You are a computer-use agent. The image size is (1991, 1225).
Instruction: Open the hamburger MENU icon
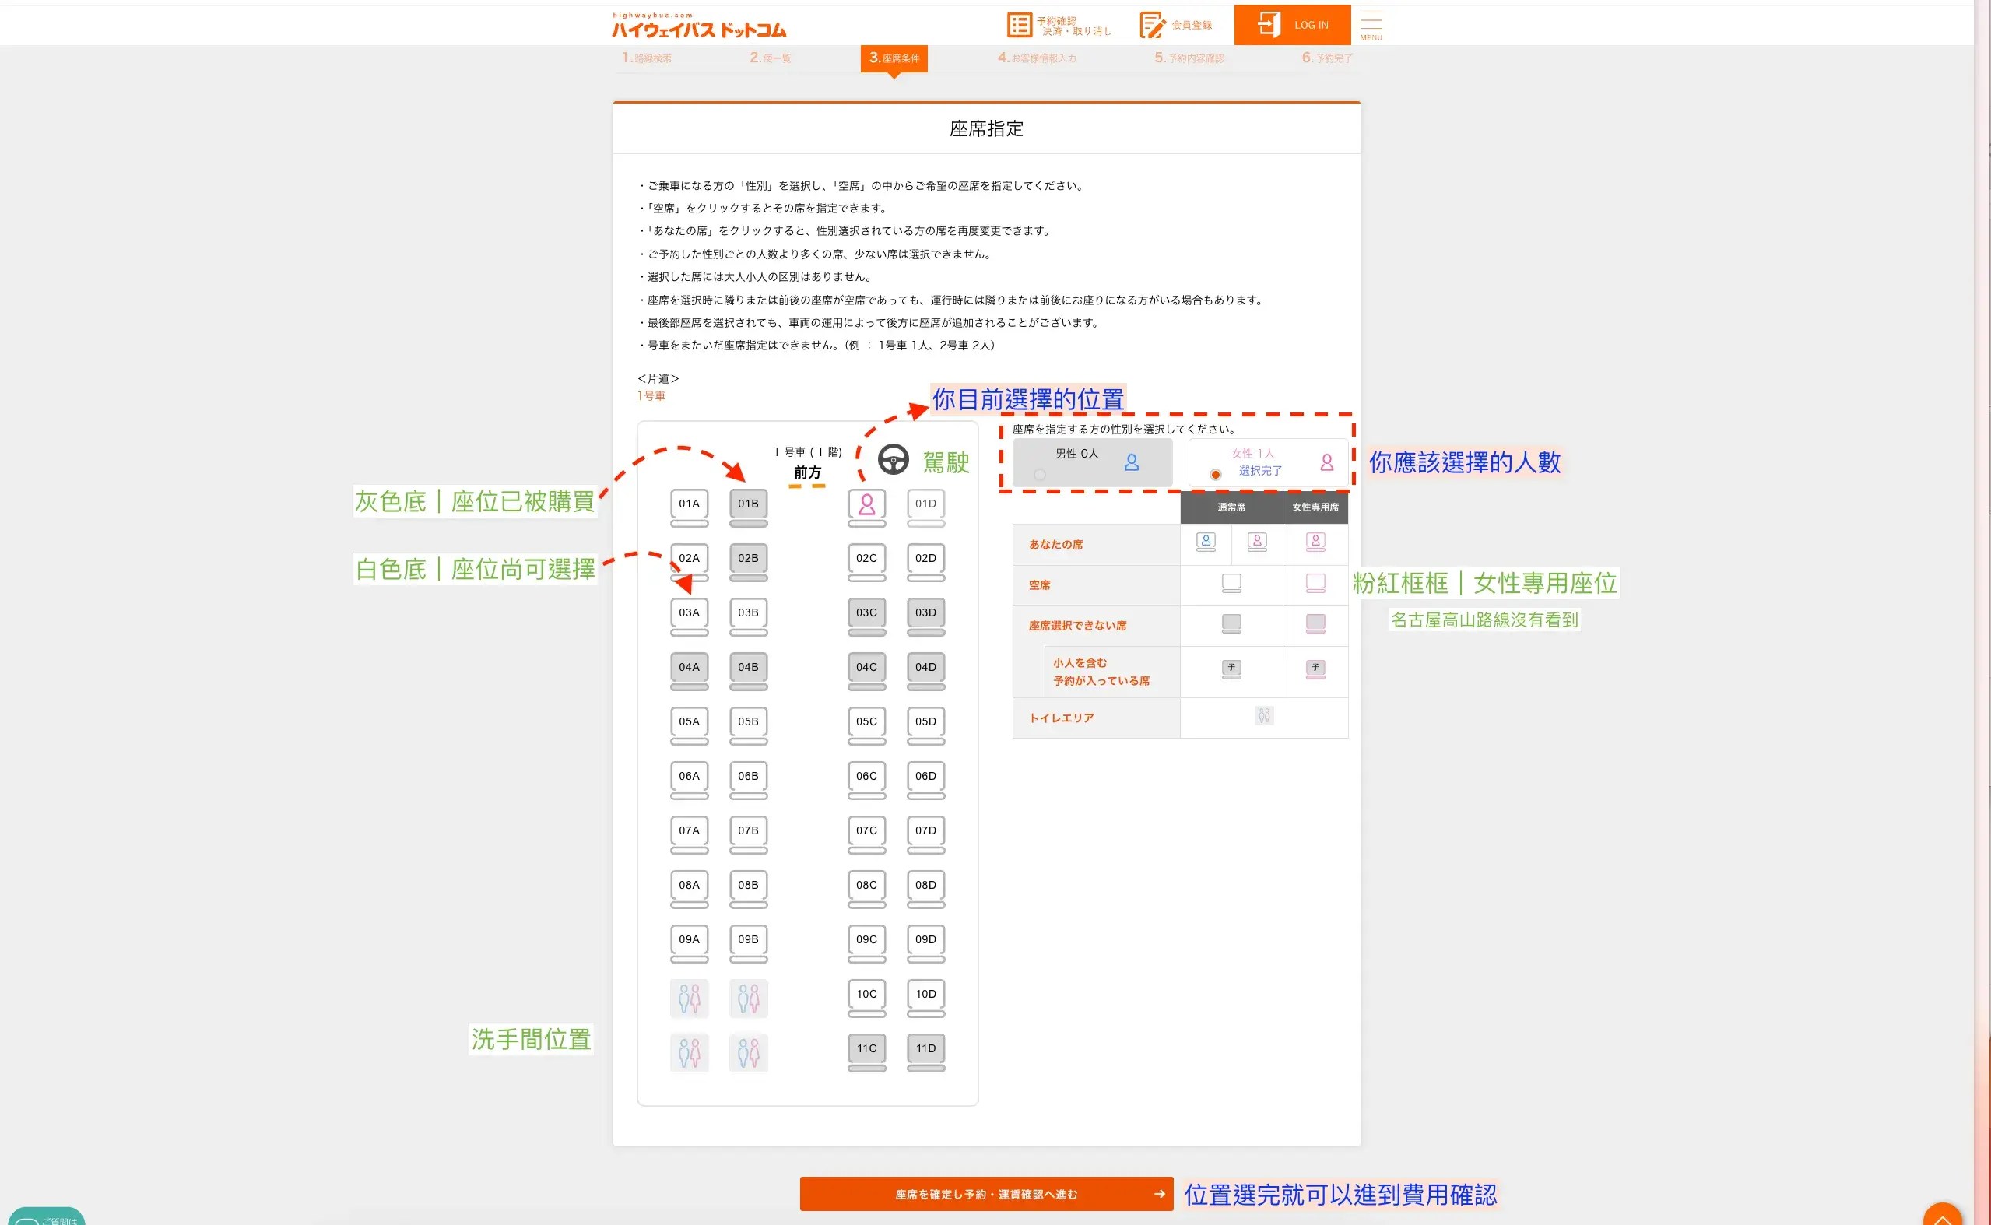pyautogui.click(x=1371, y=23)
